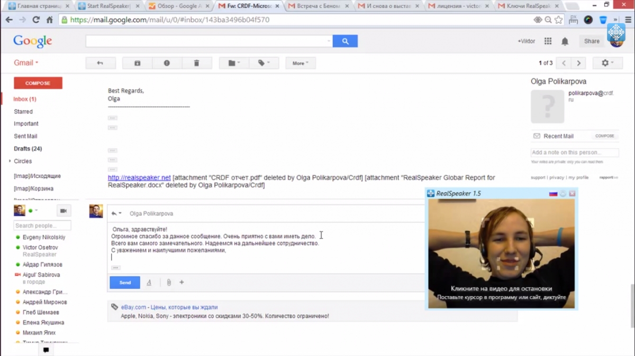Click the blue search button
The image size is (635, 356).
pos(345,41)
